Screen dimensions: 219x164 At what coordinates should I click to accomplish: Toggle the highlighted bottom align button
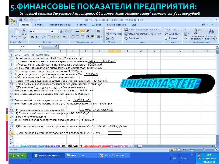coord(82,31)
